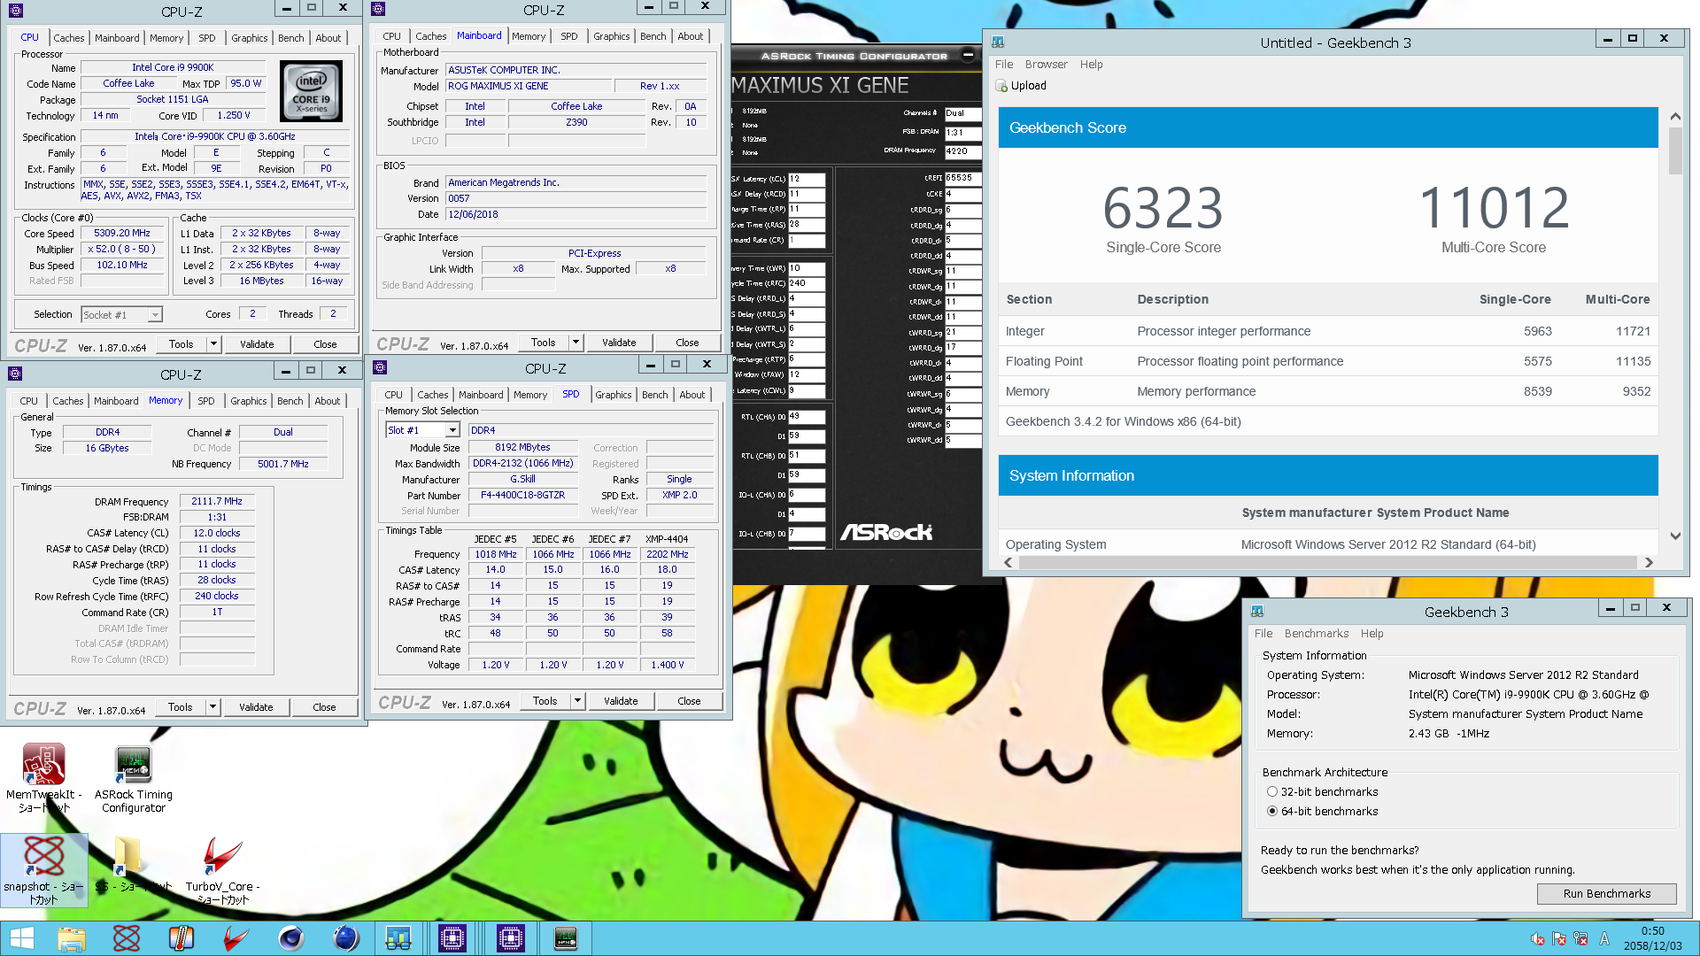Click the network tray icon

1581,939
